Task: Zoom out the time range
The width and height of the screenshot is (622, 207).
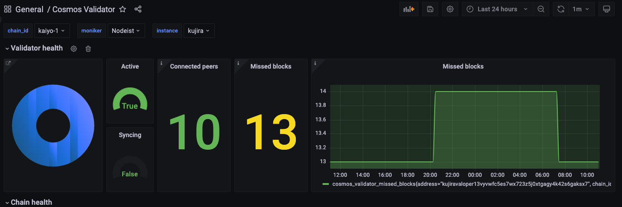Action: click(541, 9)
